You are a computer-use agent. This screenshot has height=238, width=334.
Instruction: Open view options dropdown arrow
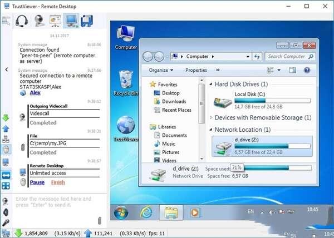pos(279,70)
